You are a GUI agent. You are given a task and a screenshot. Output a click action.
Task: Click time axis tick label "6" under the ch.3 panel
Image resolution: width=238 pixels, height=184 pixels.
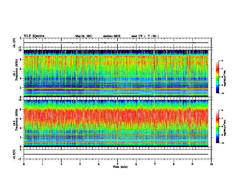point(136,164)
